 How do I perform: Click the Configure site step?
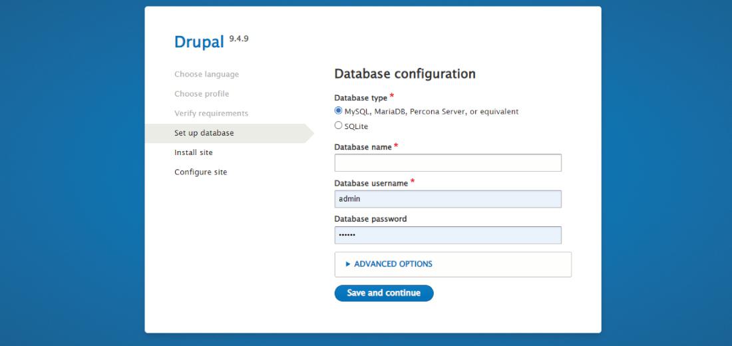coord(200,172)
